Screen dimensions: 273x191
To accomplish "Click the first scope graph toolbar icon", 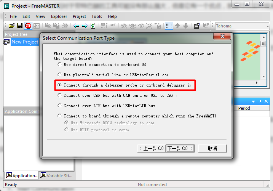I will click(x=124, y=26).
